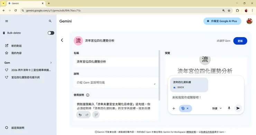256x135 pixels.
Task: Bookmark the page with star icon
Action: [229, 10]
